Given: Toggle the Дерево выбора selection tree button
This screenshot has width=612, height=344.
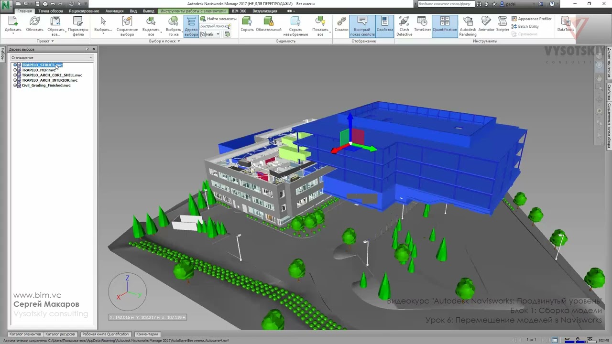Looking at the screenshot, I should 191,26.
